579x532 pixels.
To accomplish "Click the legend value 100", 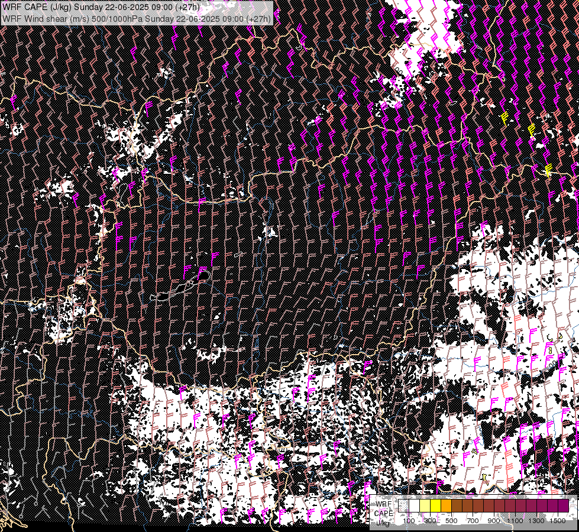I will click(409, 521).
